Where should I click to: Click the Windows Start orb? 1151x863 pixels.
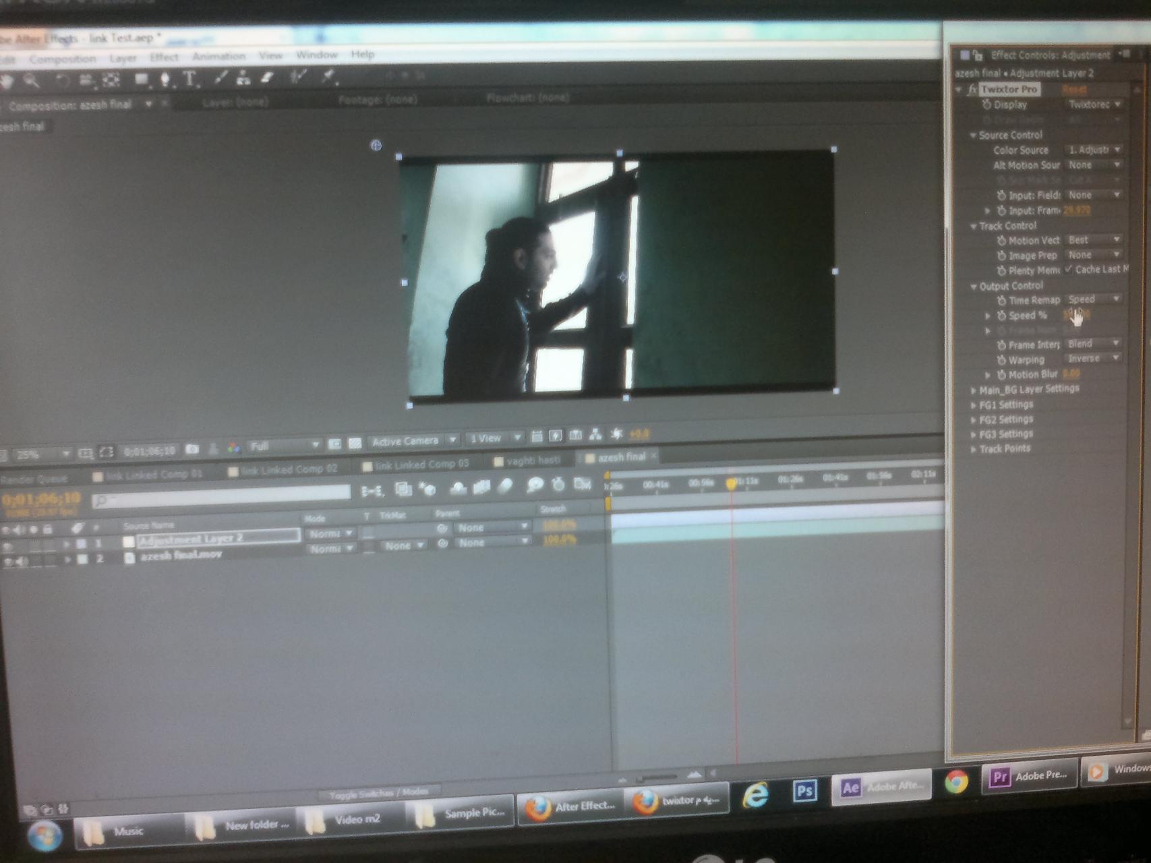45,837
